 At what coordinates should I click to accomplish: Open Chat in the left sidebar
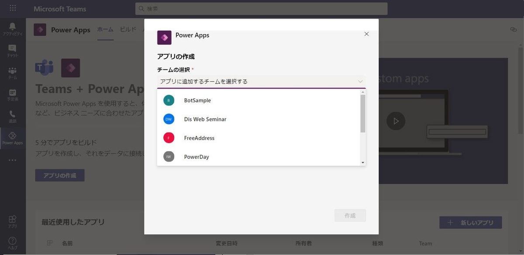click(x=13, y=51)
